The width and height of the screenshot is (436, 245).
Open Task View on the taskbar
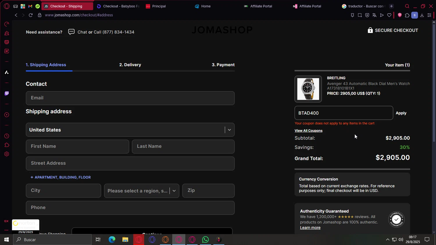(98, 240)
